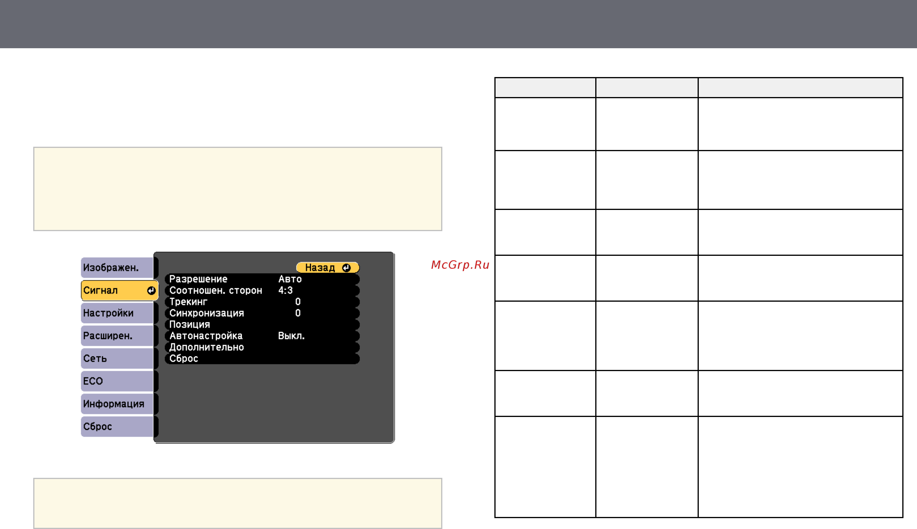Select Сброс in the Сигнал menu list
Screen dimensions: 917x529
pos(262,359)
